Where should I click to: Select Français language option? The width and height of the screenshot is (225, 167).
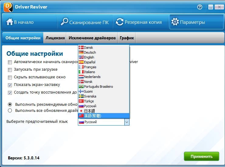[x=104, y=67]
